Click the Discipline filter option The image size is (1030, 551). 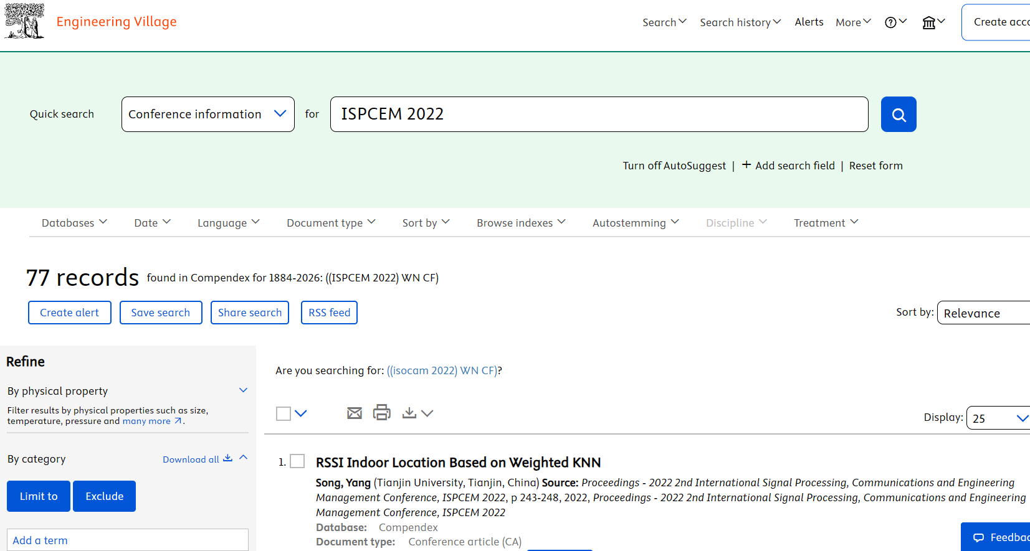[736, 222]
